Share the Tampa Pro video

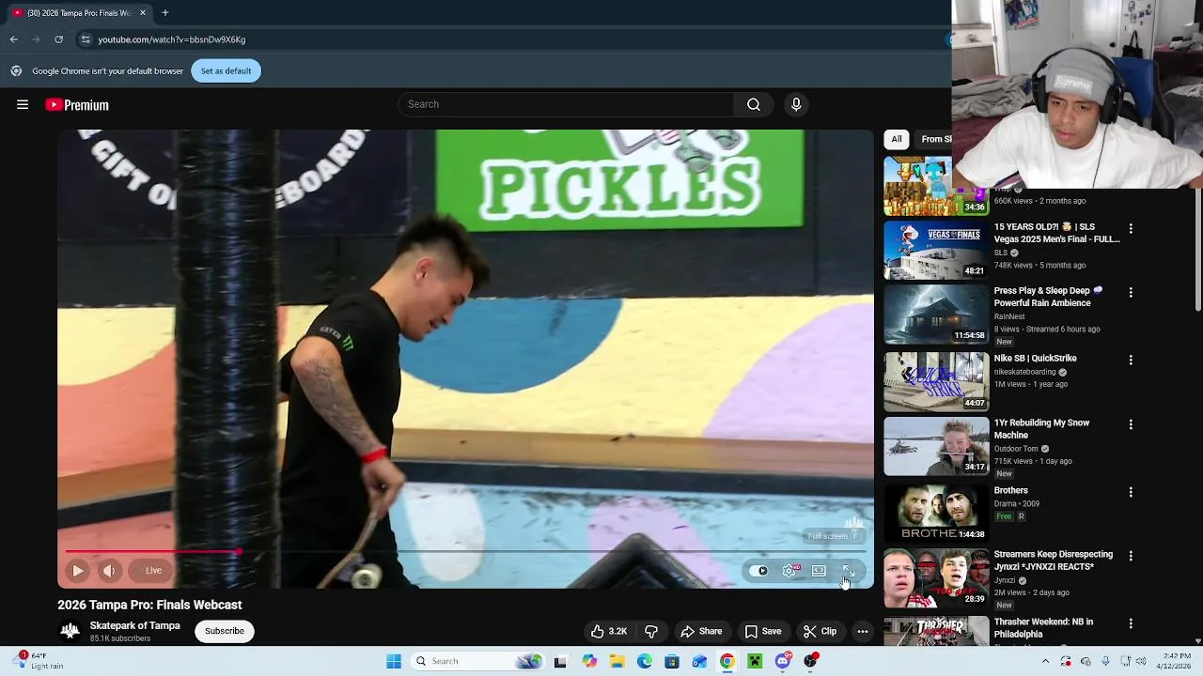701,631
